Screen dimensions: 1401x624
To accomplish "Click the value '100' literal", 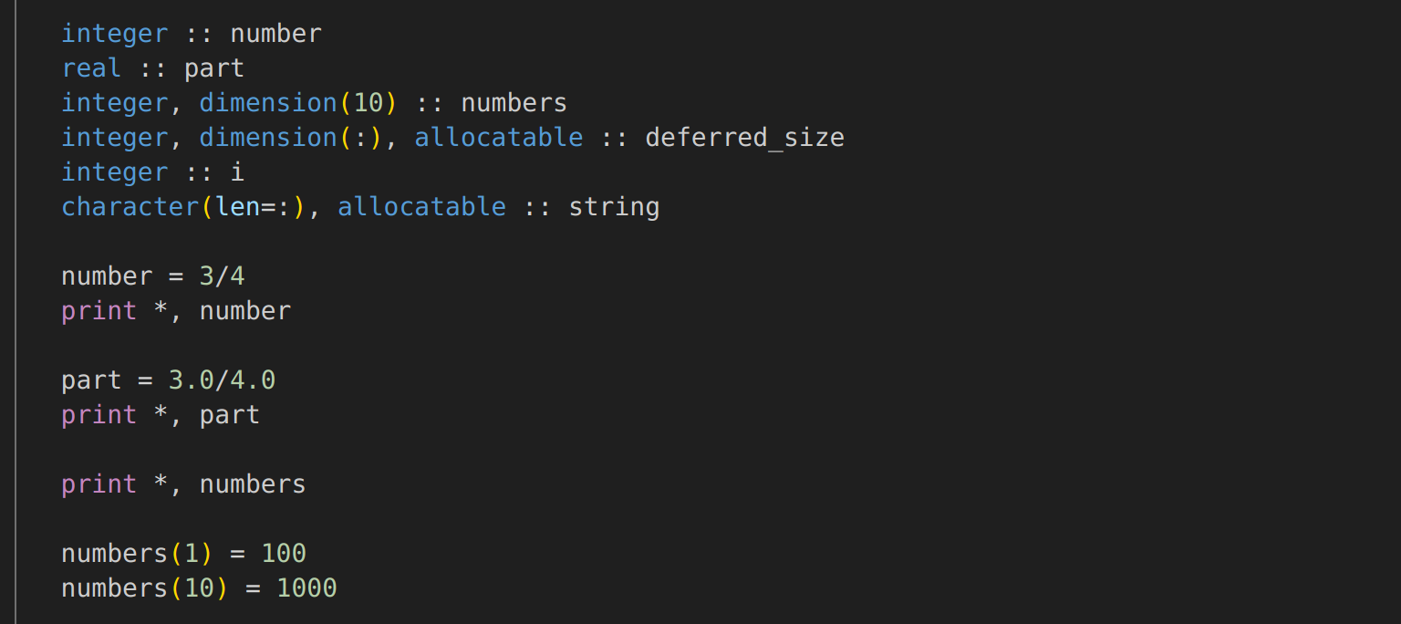I will 284,554.
